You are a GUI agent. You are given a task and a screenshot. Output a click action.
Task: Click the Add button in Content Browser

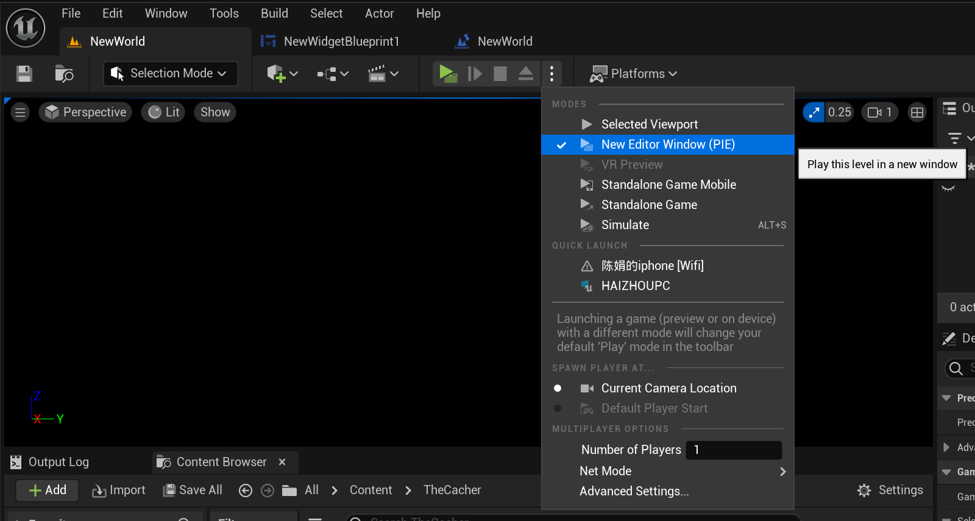pos(48,490)
